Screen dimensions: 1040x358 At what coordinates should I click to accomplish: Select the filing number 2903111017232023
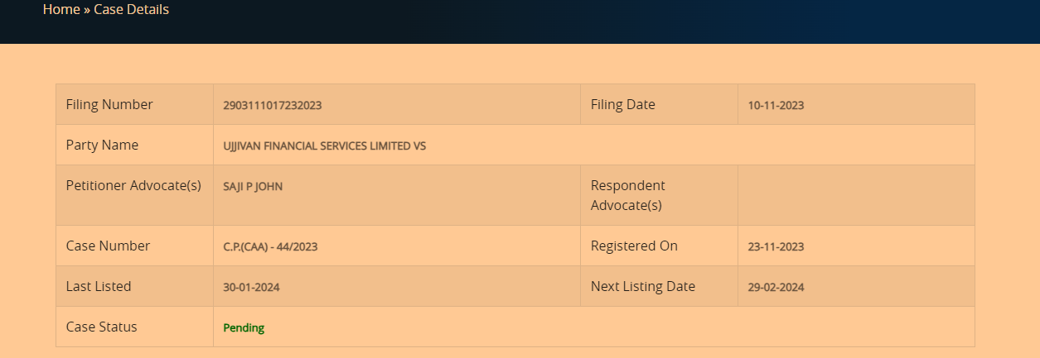tap(272, 105)
